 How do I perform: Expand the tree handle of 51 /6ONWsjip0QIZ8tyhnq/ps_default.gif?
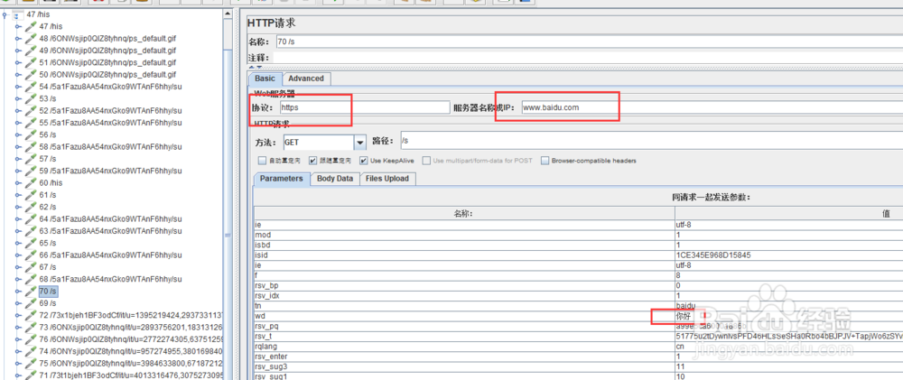pos(18,63)
